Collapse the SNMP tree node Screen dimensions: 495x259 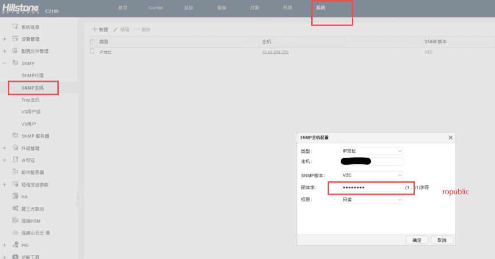(x=4, y=63)
